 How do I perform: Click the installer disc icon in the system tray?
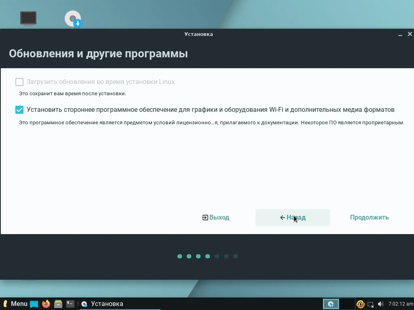(331, 304)
